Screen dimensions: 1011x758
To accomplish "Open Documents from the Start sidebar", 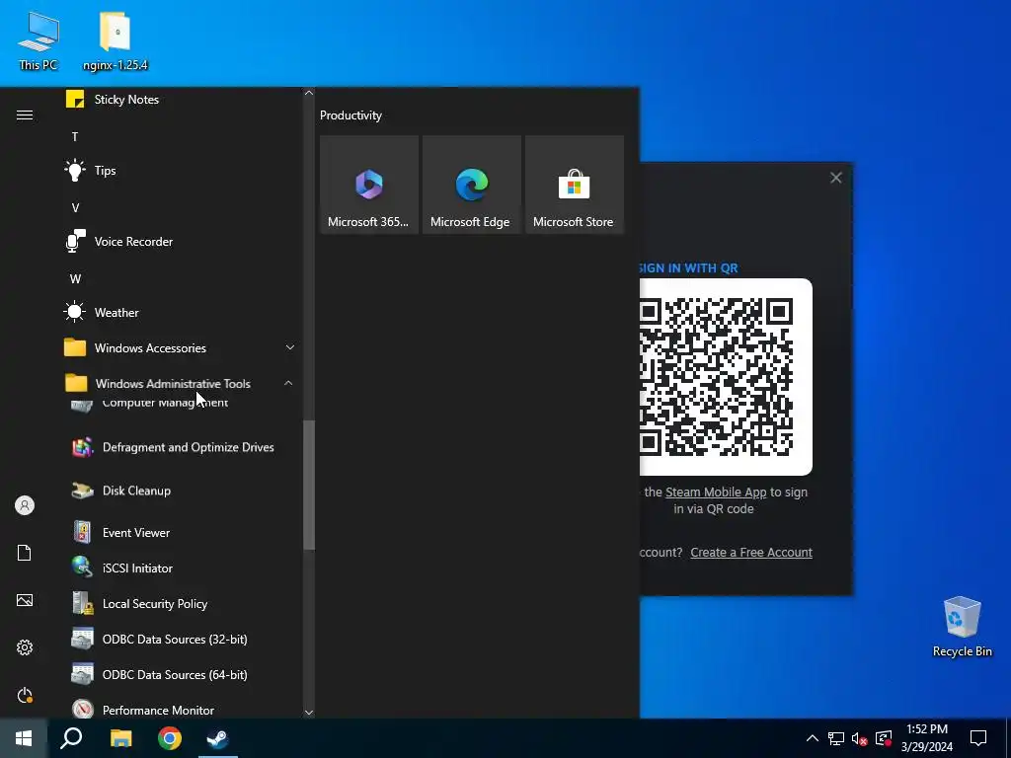I will click(25, 553).
